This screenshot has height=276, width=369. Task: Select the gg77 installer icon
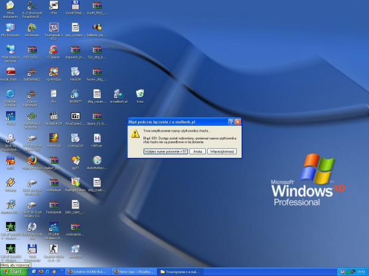click(76, 163)
